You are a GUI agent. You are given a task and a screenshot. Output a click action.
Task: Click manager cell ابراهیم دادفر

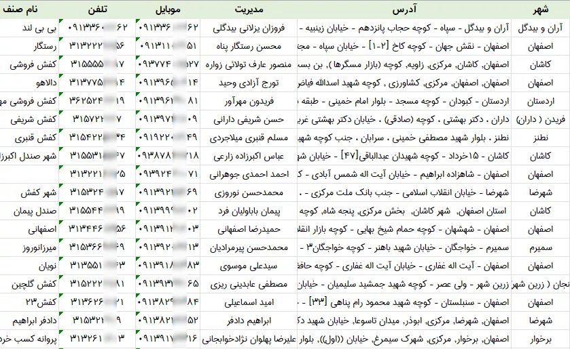click(249, 321)
